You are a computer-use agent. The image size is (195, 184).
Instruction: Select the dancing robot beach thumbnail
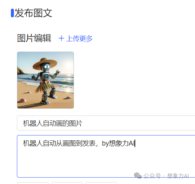pyautogui.click(x=45, y=80)
